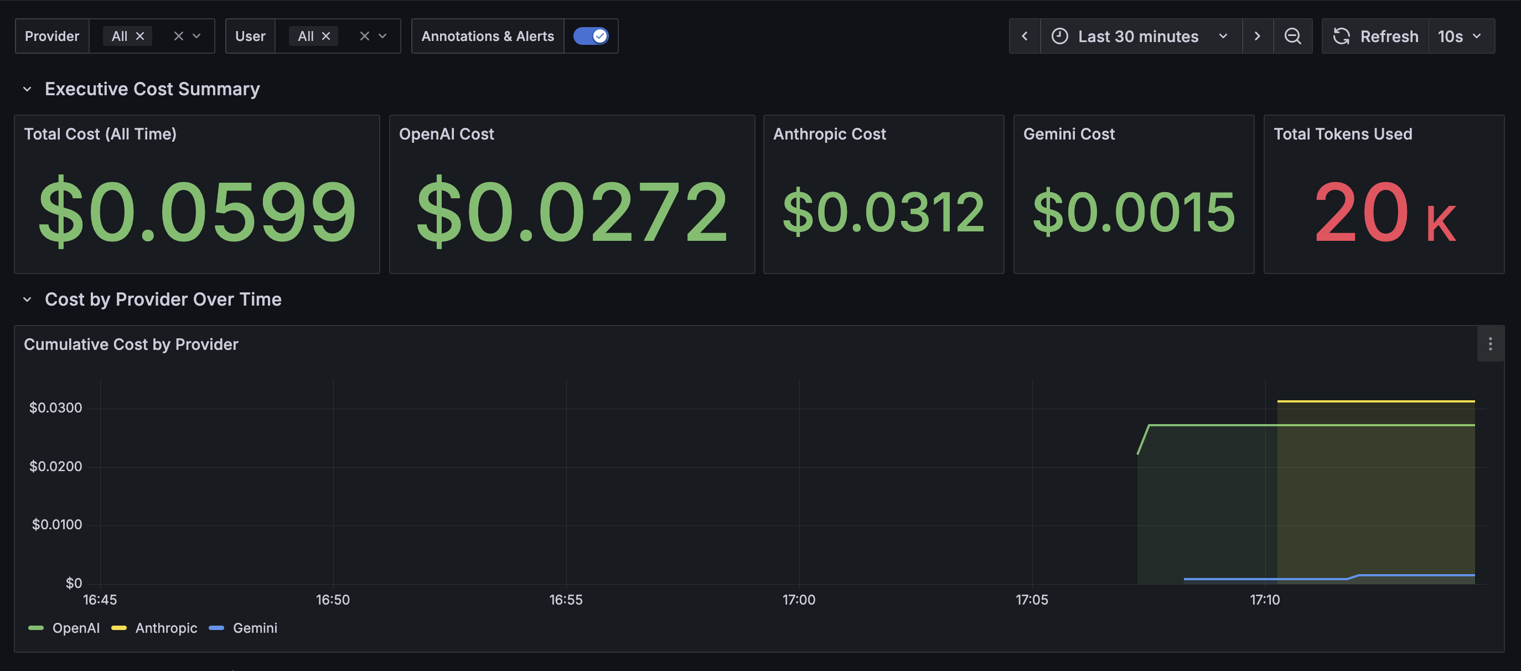
Task: Toggle the Annotations & Alerts switch off
Action: pyautogui.click(x=591, y=36)
